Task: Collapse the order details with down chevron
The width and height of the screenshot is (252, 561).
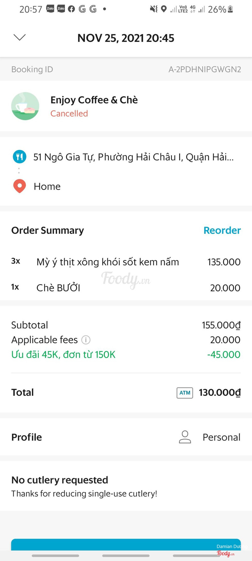Action: click(20, 38)
